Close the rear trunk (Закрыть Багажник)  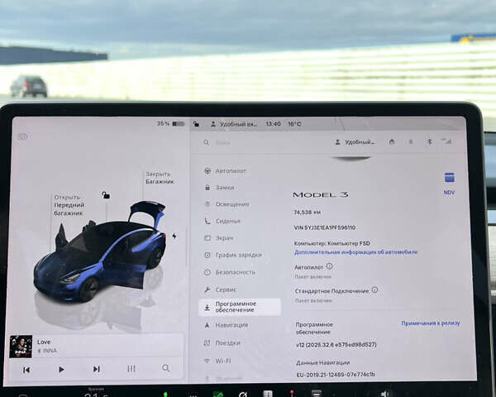click(x=158, y=178)
